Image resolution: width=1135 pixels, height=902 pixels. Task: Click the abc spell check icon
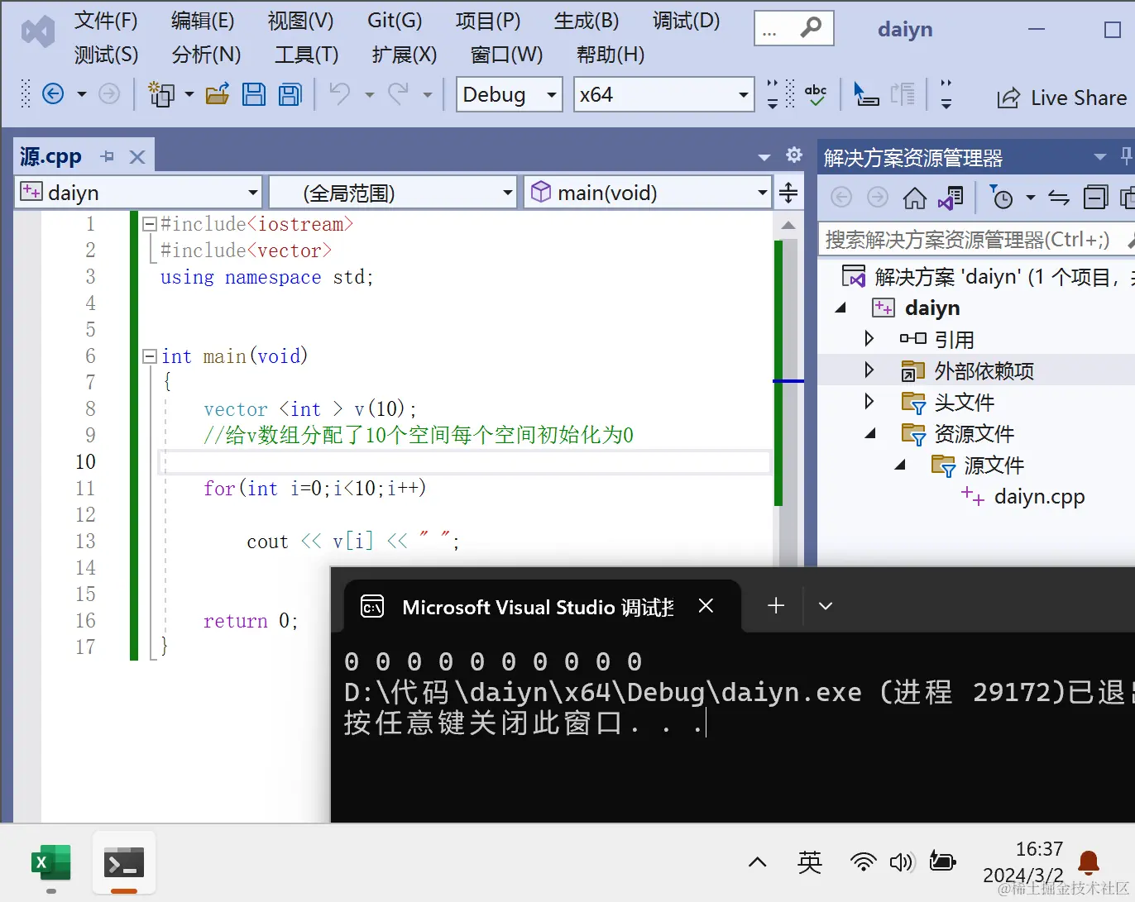[816, 95]
